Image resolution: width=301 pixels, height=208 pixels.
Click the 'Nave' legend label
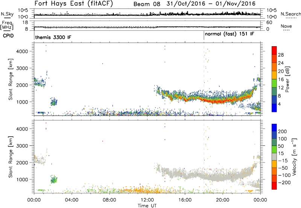[286, 26]
